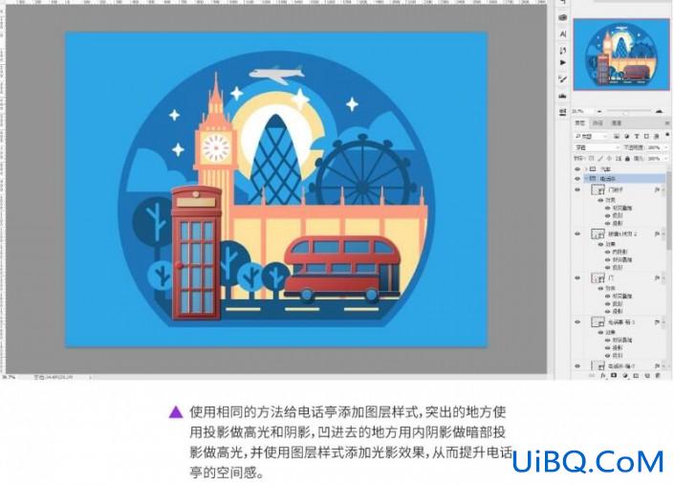
Task: Click fx badge on the 门把手 layer
Action: pyautogui.click(x=657, y=189)
